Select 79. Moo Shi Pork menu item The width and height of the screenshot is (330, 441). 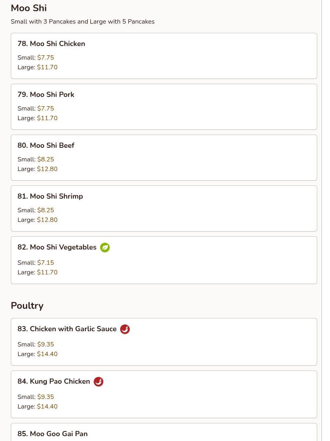coord(46,95)
